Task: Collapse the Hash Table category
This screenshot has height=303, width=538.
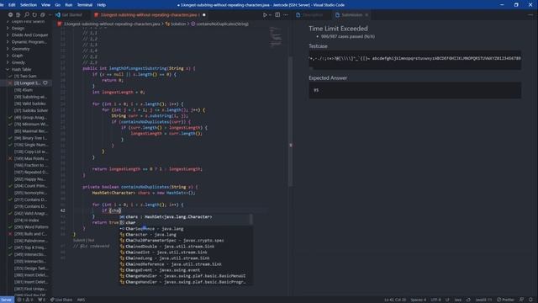Action: (21, 69)
